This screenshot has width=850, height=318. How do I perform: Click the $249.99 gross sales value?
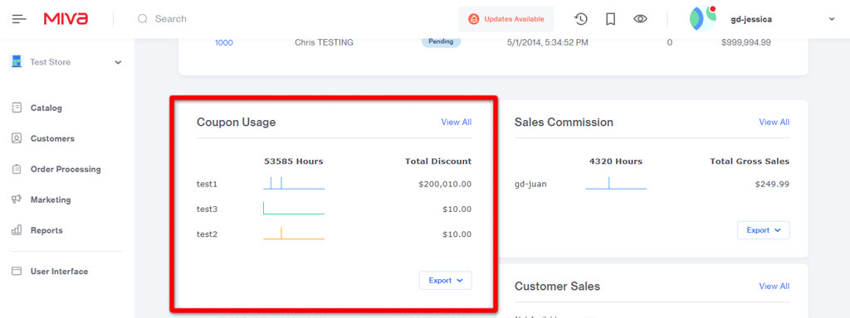tap(773, 184)
